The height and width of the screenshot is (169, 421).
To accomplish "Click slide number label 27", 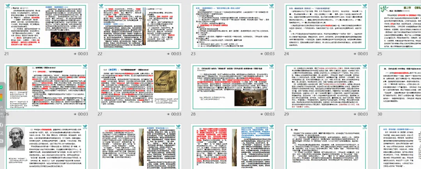I will [x=100, y=114].
